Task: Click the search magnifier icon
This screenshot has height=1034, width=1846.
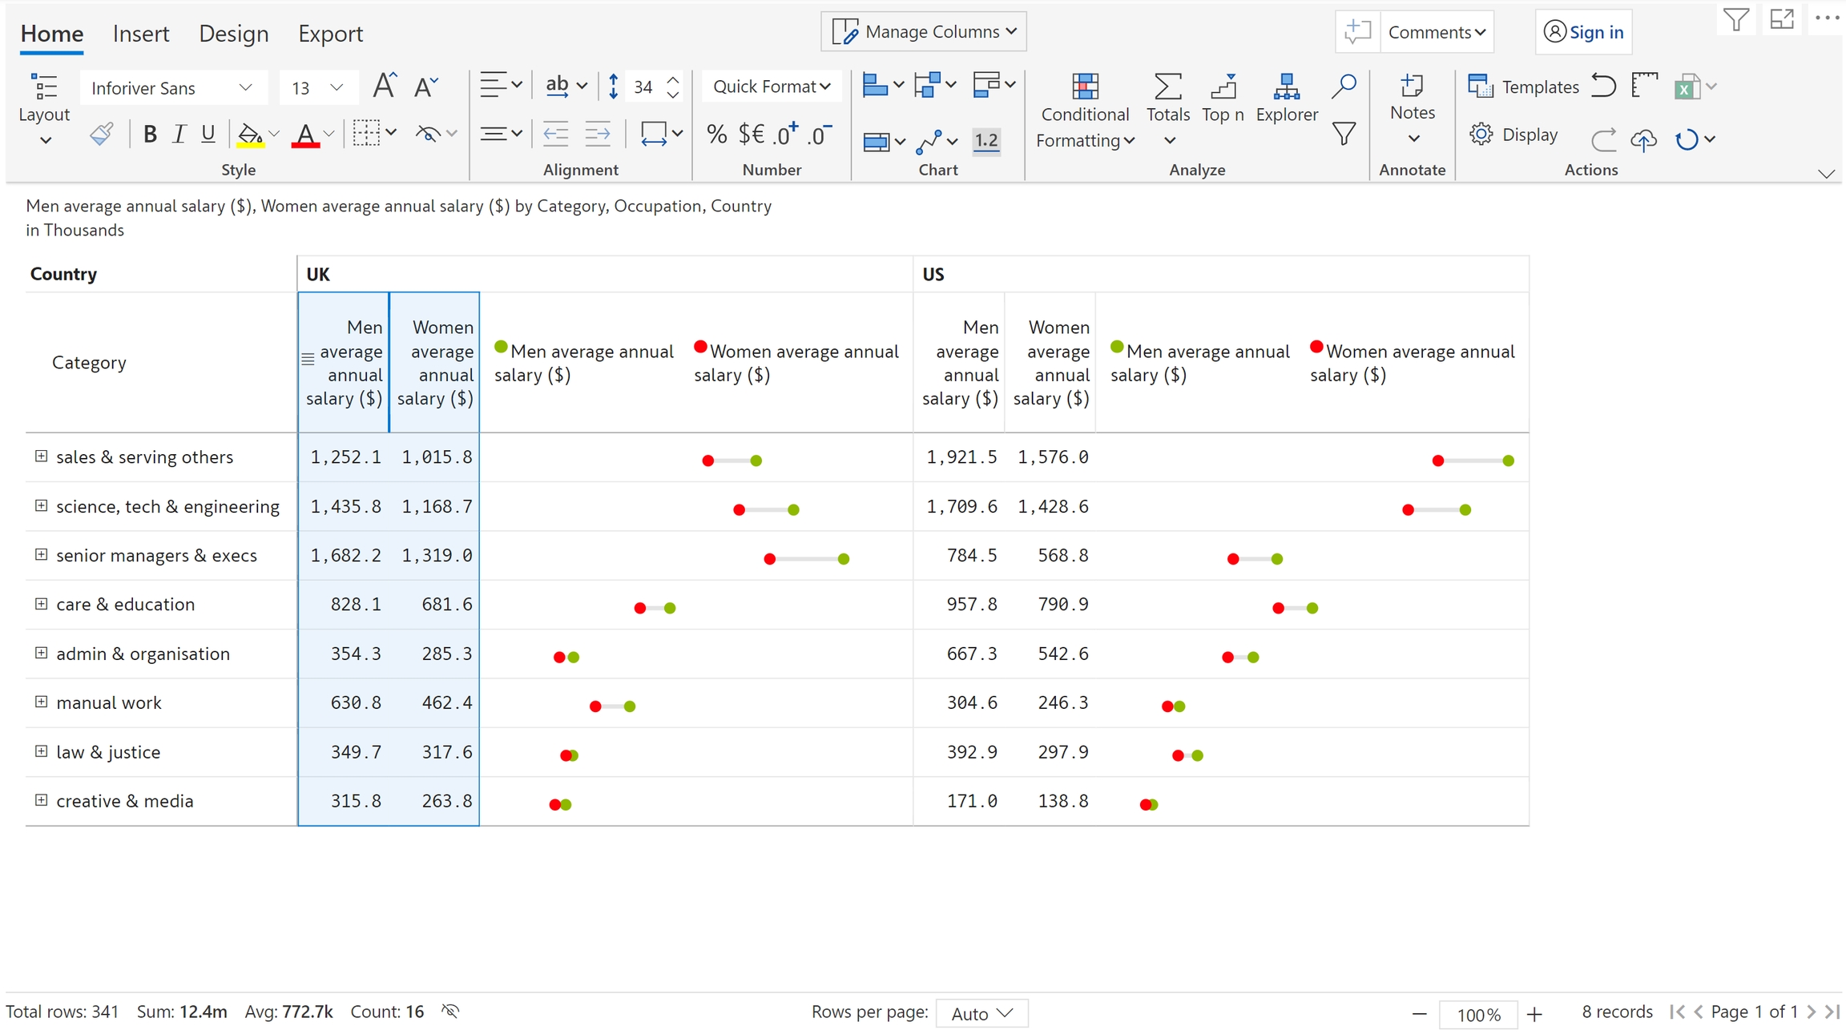Action: coord(1344,87)
